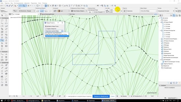Open 'План Этажа и Разрез' display dropdown
The width and height of the screenshot is (181, 102).
(79, 11)
